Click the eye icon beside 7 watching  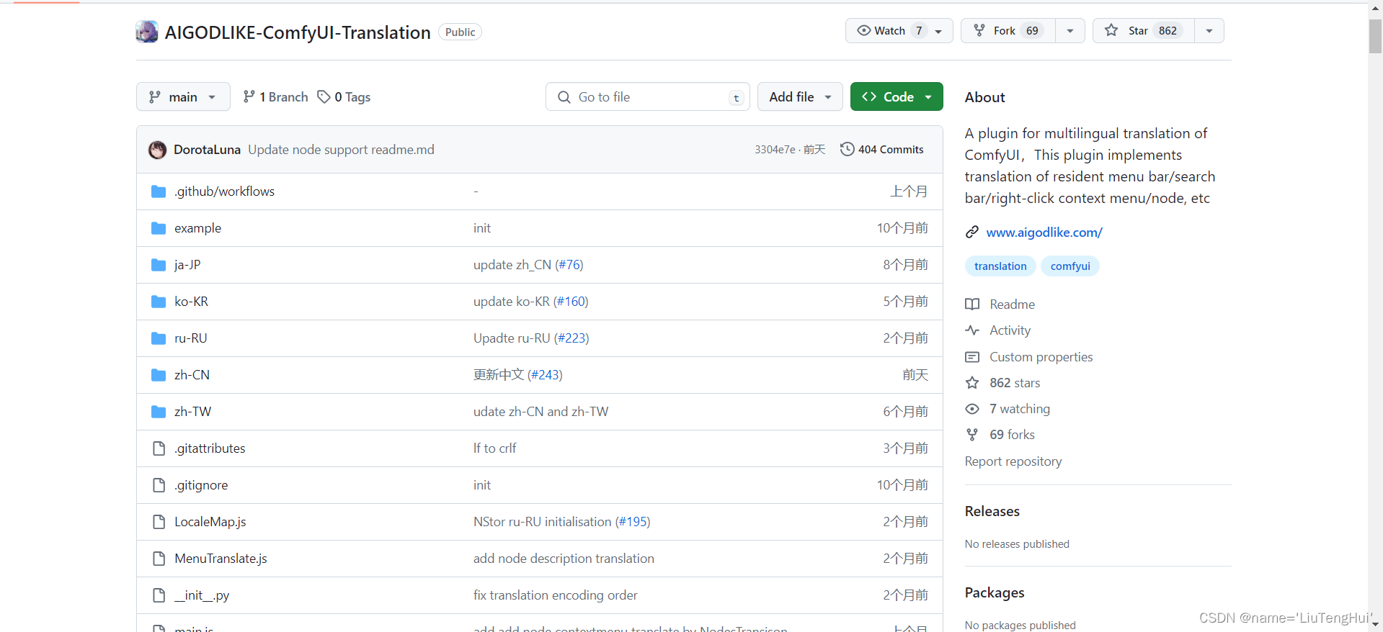972,409
